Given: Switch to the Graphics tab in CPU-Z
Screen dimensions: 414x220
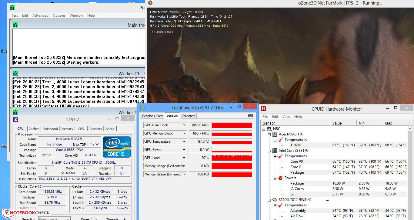Looking at the screenshot, I should point(96,129).
